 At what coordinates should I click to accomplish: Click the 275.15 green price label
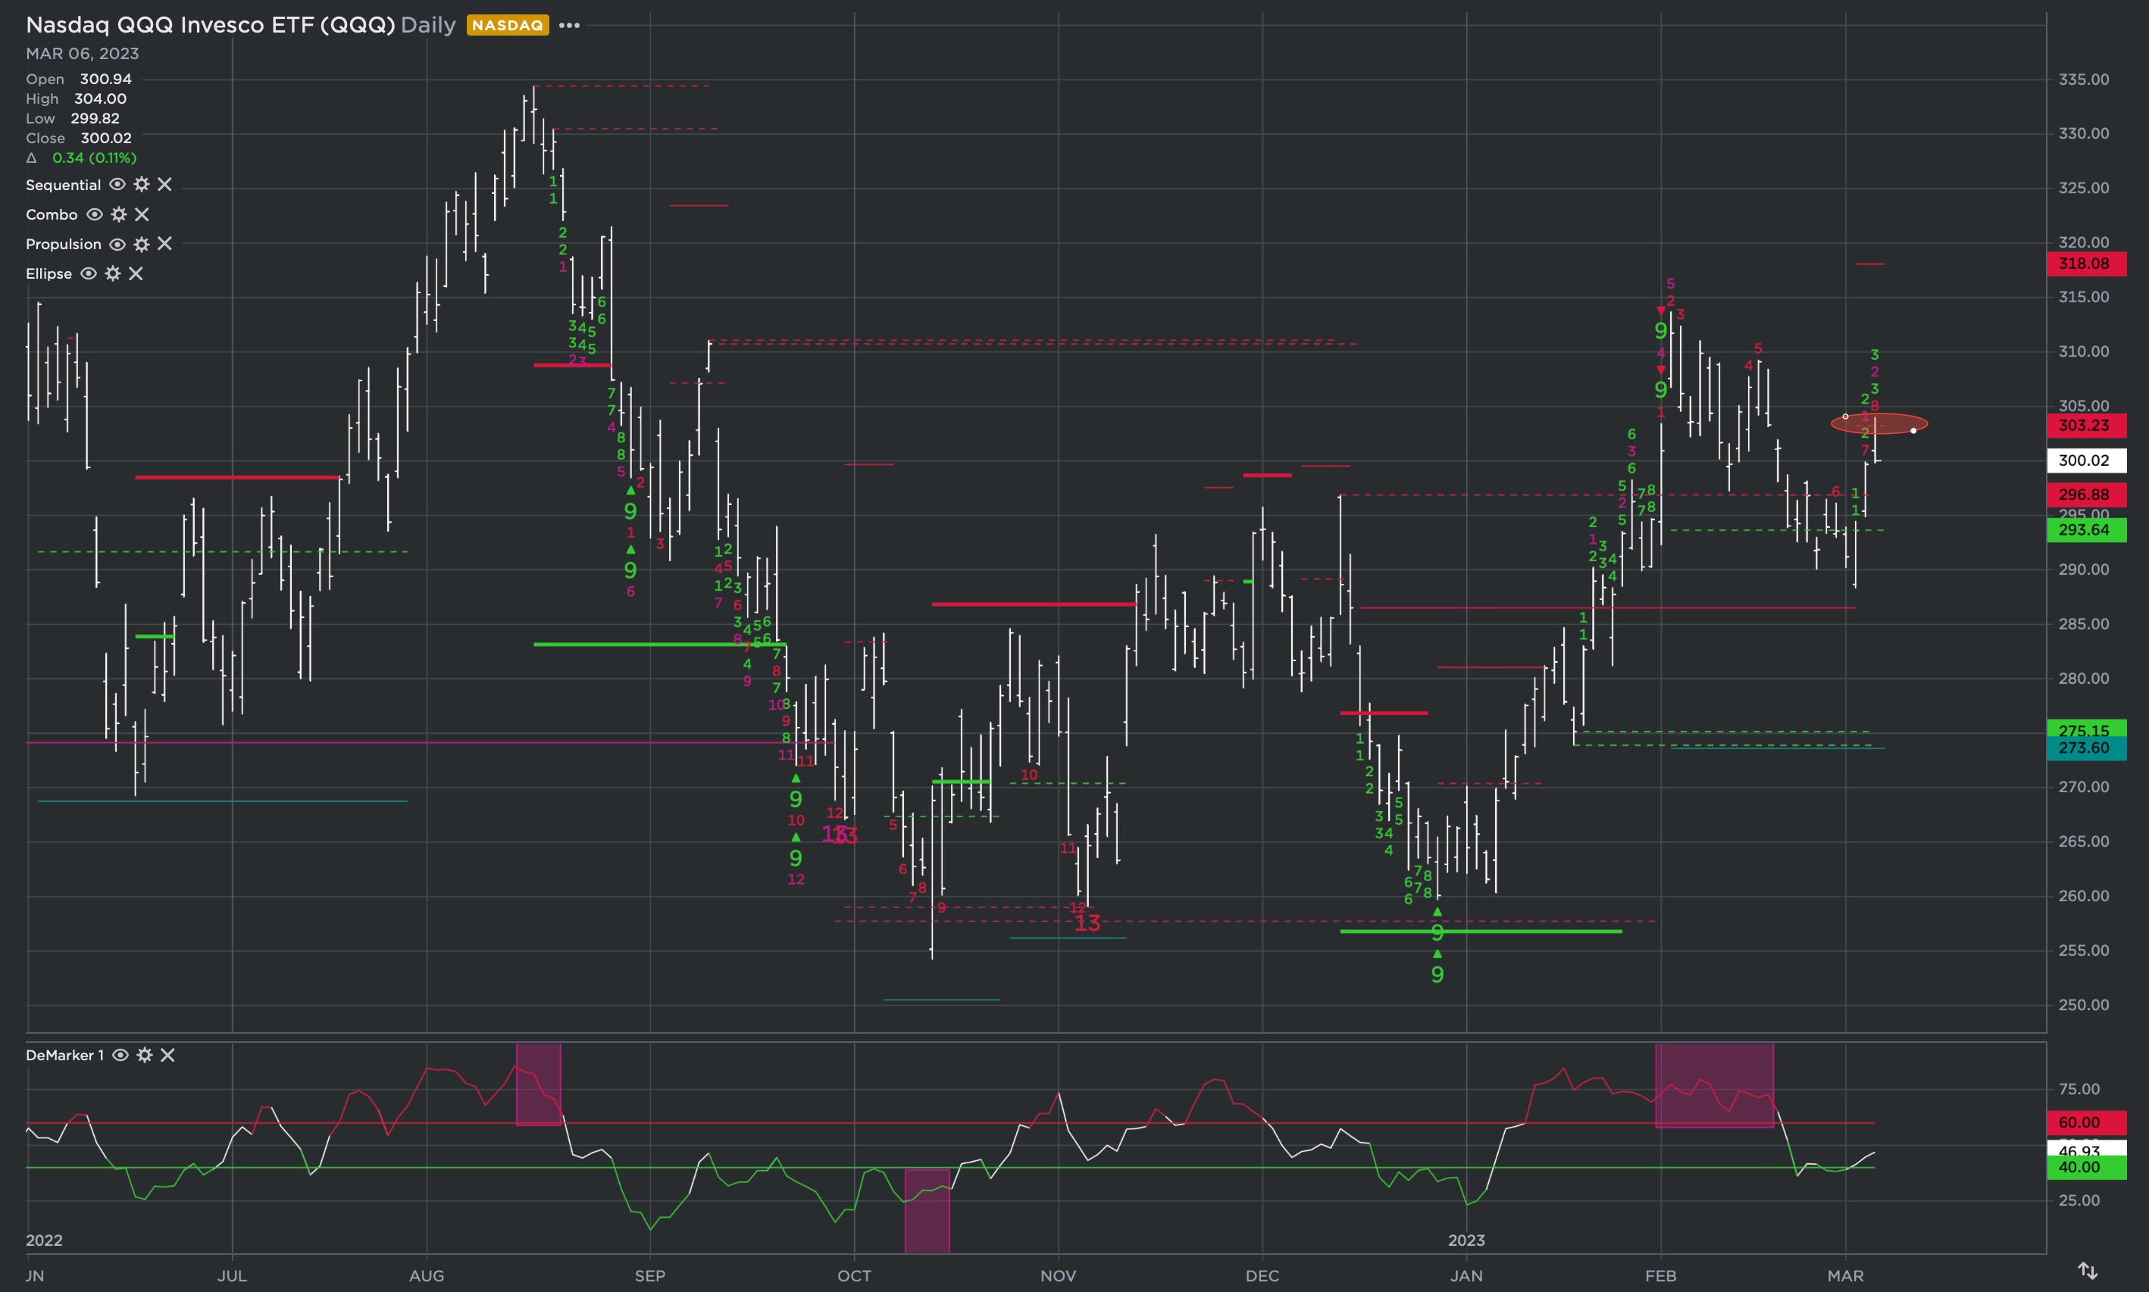click(x=2086, y=729)
